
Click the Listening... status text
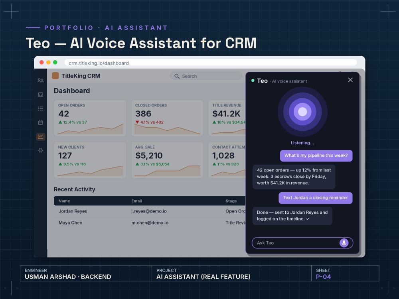coord(302,143)
